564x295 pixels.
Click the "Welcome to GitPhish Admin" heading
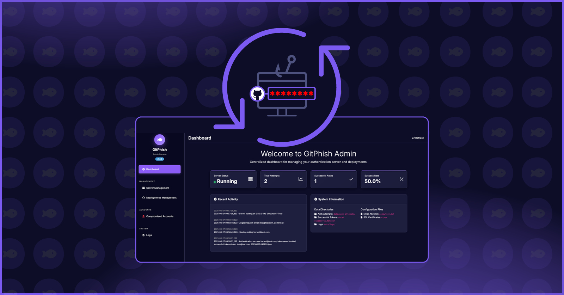click(x=308, y=154)
